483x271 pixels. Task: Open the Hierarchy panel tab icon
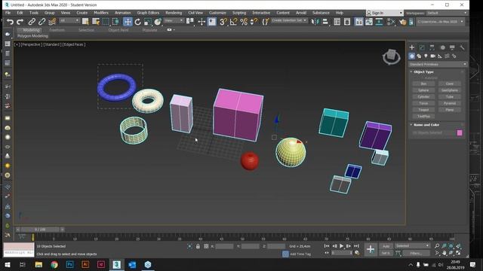click(x=432, y=47)
